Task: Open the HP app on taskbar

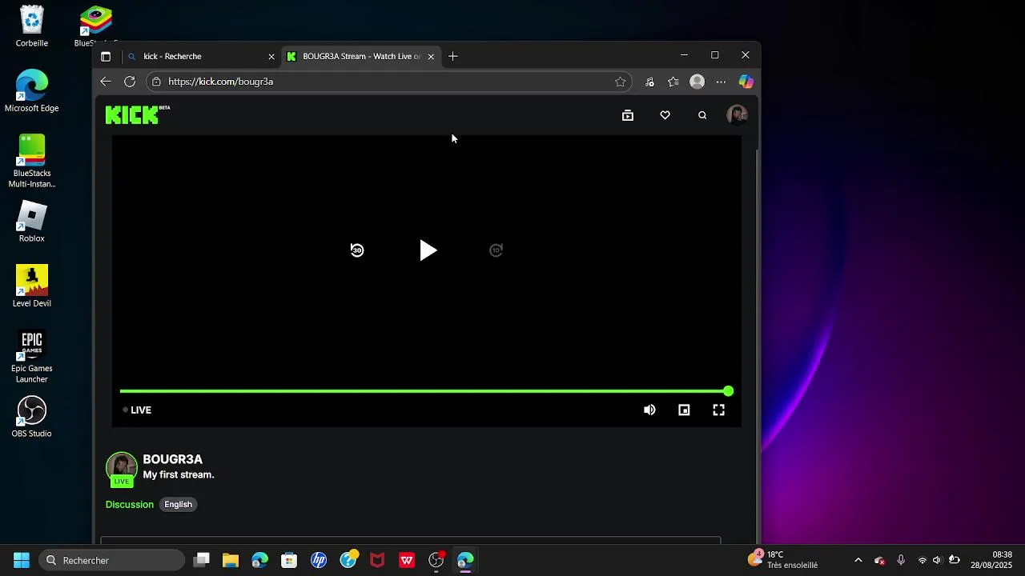Action: click(319, 560)
